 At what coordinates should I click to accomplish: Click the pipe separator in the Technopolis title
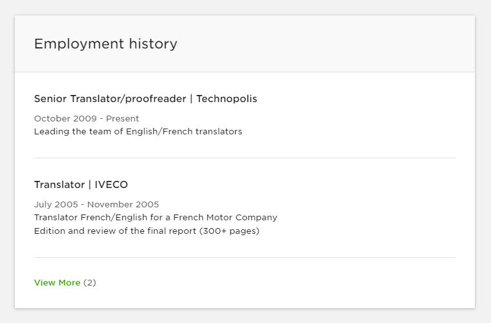tap(192, 99)
